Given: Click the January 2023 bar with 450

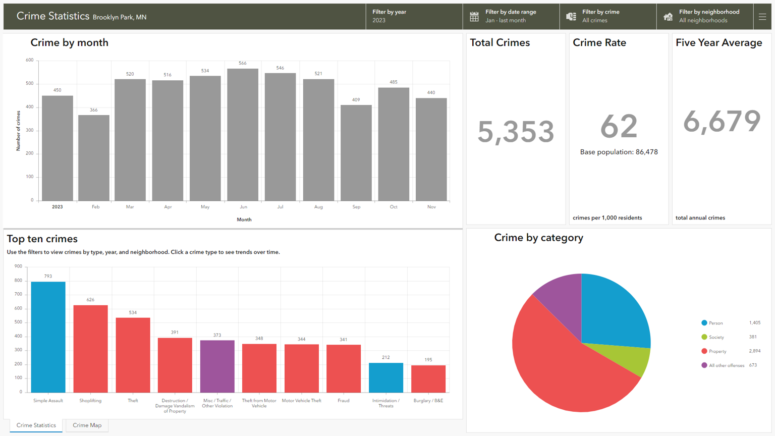Looking at the screenshot, I should (58, 148).
